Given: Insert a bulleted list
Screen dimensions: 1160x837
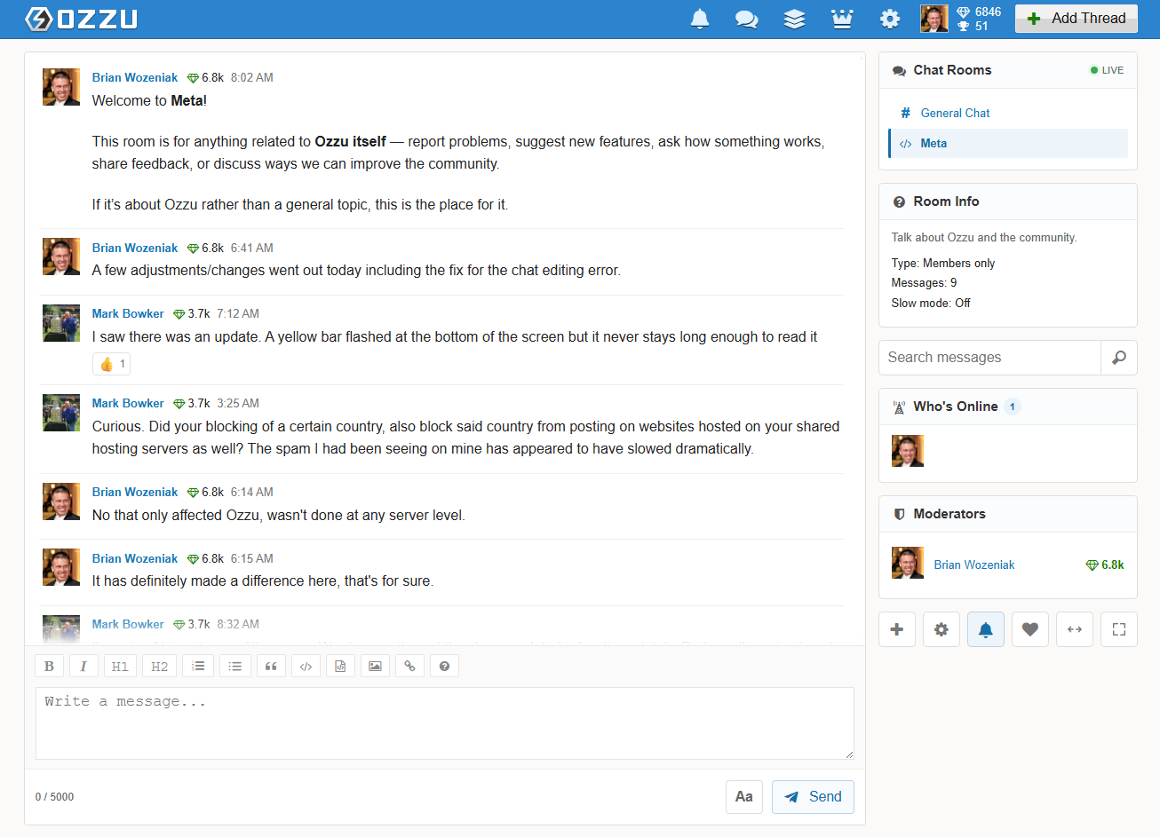Looking at the screenshot, I should coord(235,666).
